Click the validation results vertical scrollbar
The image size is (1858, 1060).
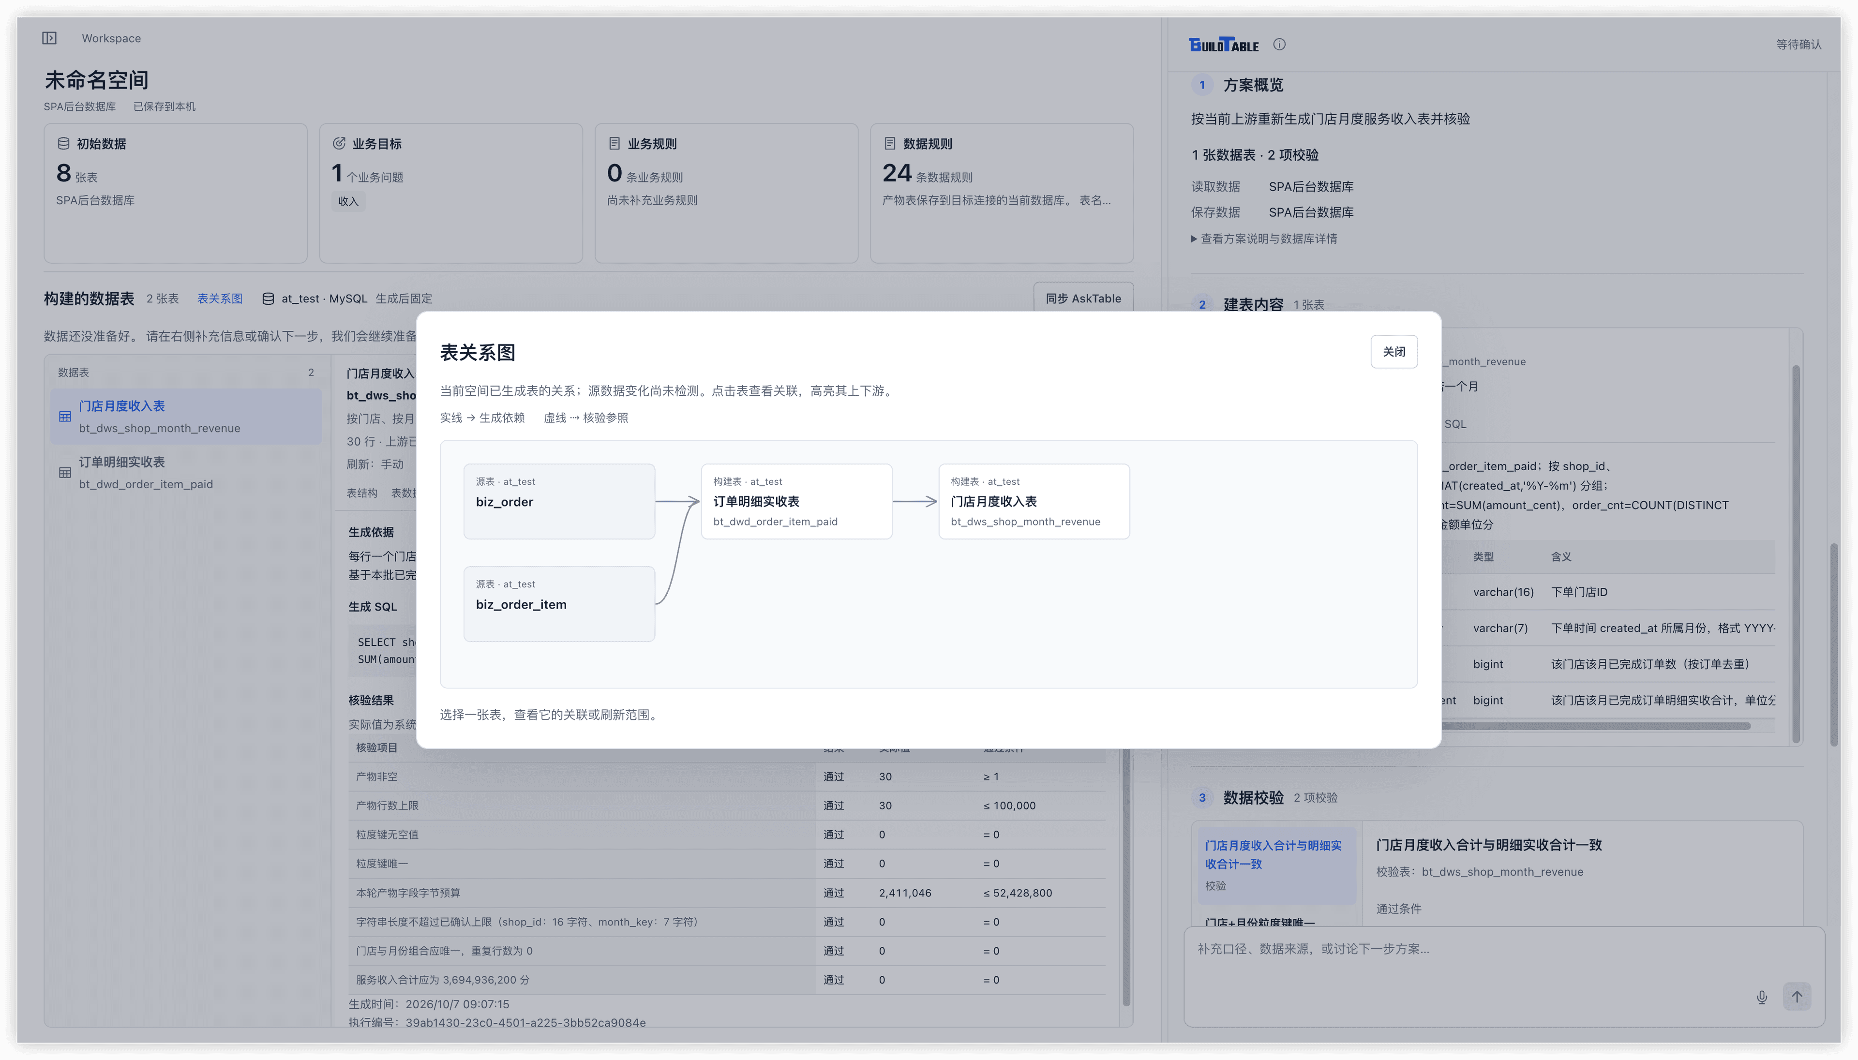pyautogui.click(x=1126, y=877)
